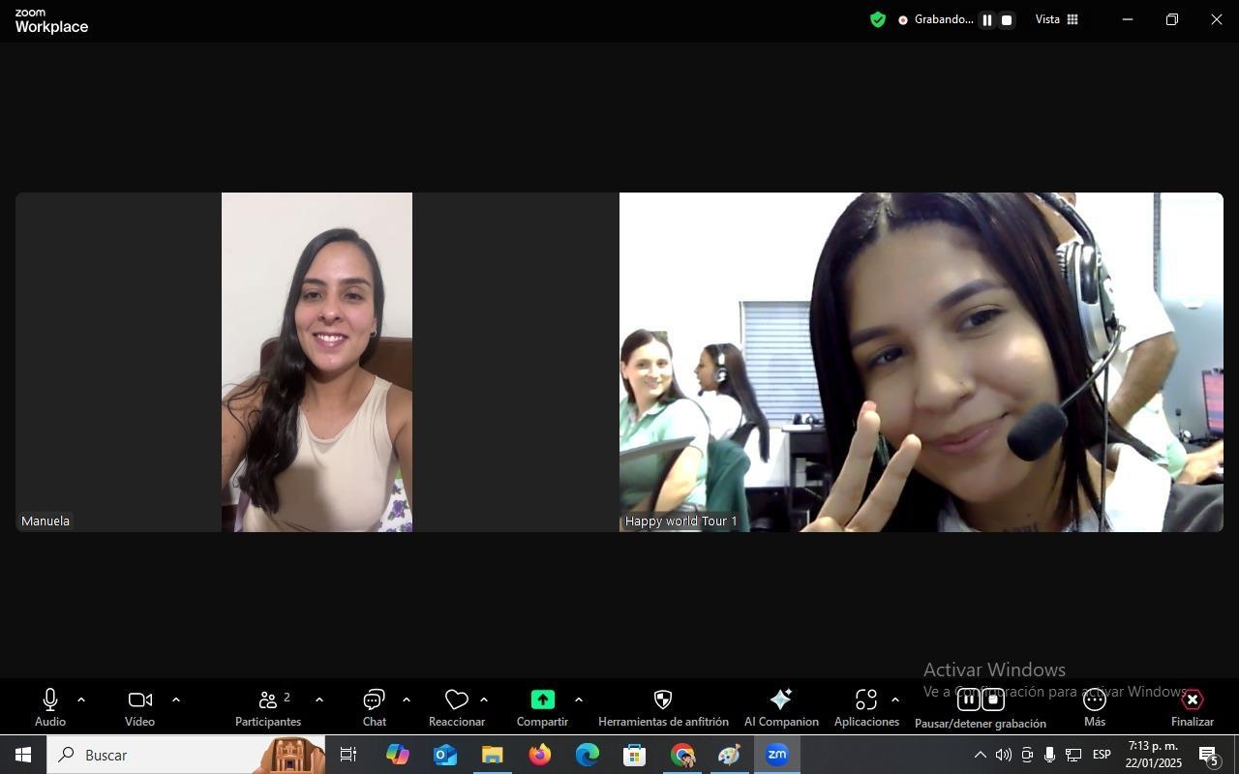
Task: Launch Firefox from the taskbar
Action: pyautogui.click(x=539, y=755)
